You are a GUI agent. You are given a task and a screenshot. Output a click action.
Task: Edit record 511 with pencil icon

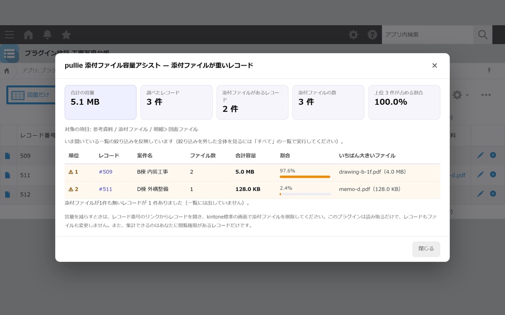480,175
